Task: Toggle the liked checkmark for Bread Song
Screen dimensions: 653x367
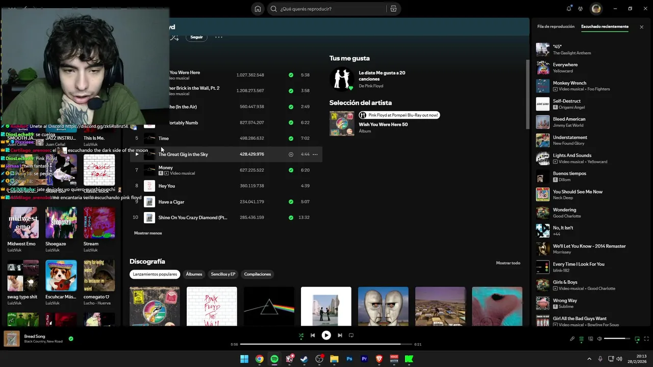Action: point(71,338)
